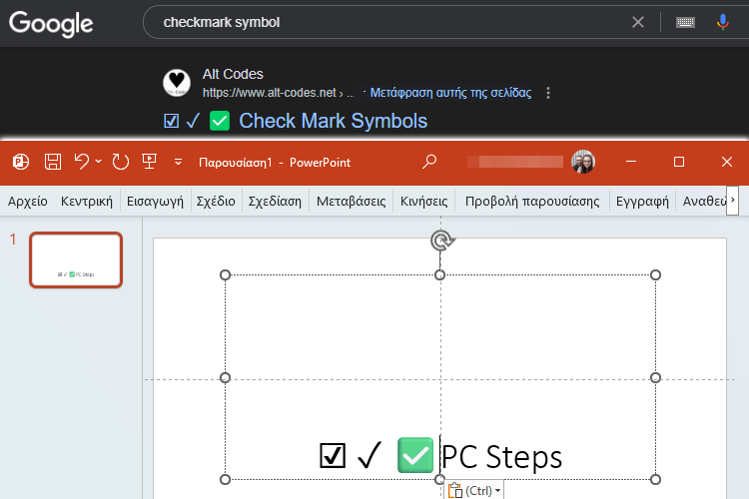The height and width of the screenshot is (499, 749).
Task: Click the right-middle handle of the text box
Action: click(655, 377)
